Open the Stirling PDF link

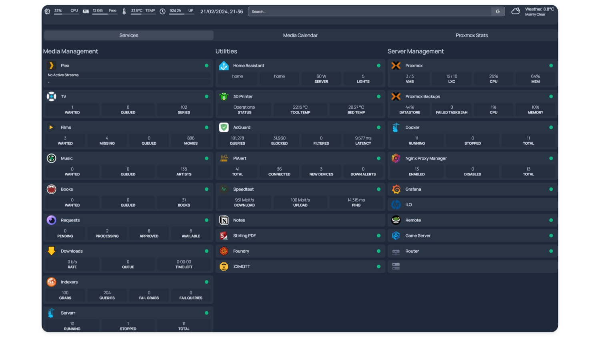click(244, 236)
